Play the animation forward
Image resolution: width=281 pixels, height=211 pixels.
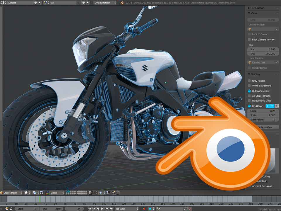click(102, 209)
